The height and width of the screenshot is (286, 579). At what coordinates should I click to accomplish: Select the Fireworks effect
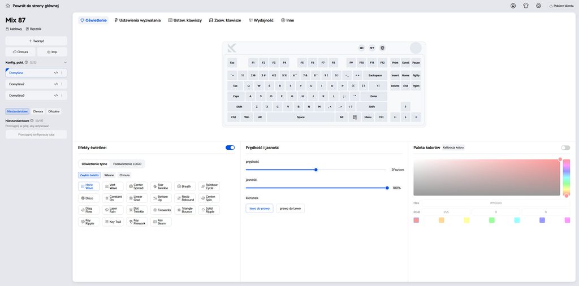coord(161,210)
